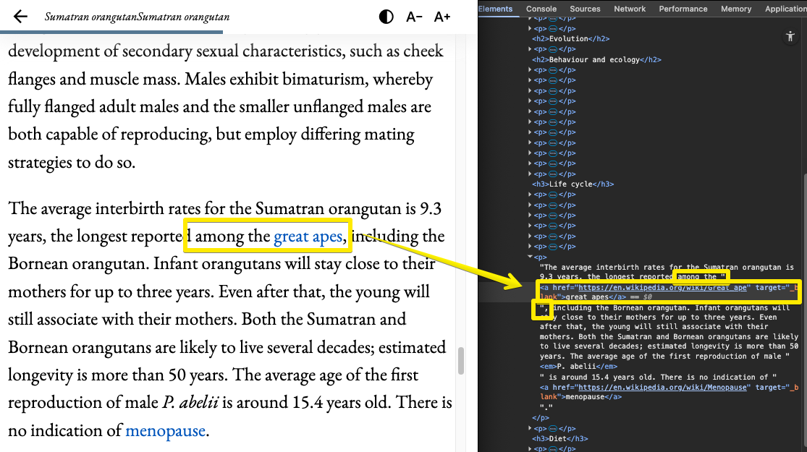
Task: Open the Network tab in DevTools
Action: (x=630, y=9)
